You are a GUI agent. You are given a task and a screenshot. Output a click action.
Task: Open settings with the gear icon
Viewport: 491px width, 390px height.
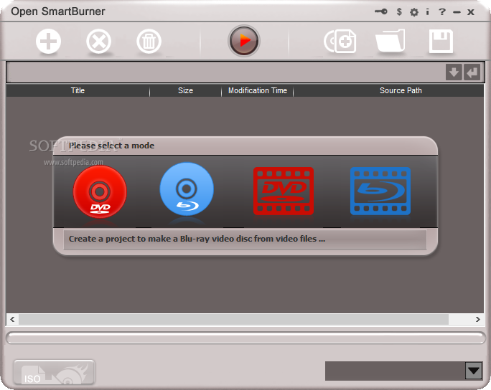tap(414, 12)
